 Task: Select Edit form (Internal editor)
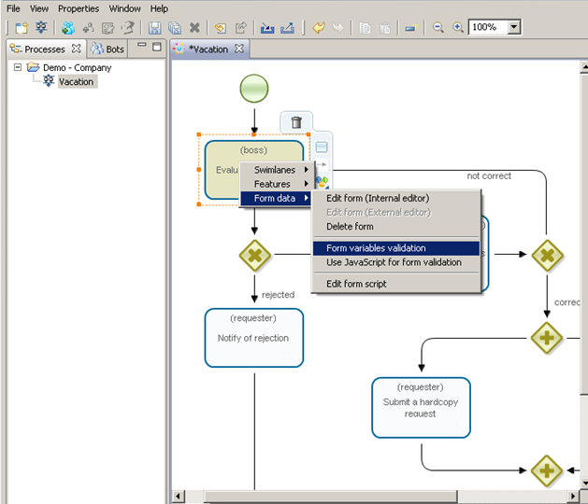pyautogui.click(x=377, y=198)
